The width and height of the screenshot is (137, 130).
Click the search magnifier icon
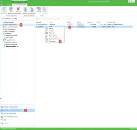[37, 19]
